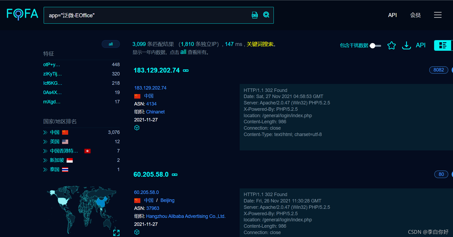Open the hamburger menu
Image resolution: width=453 pixels, height=237 pixels.
click(x=438, y=15)
